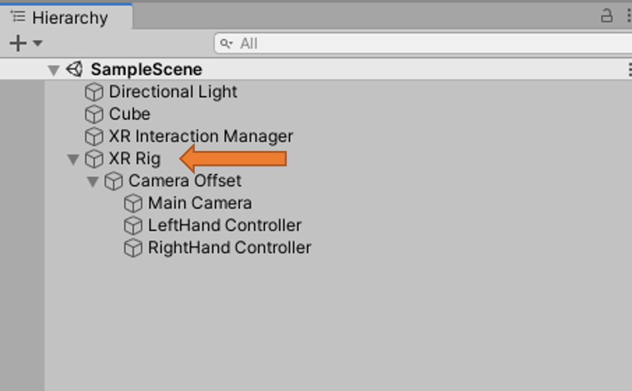Click the Main Camera cube icon

[x=133, y=203]
